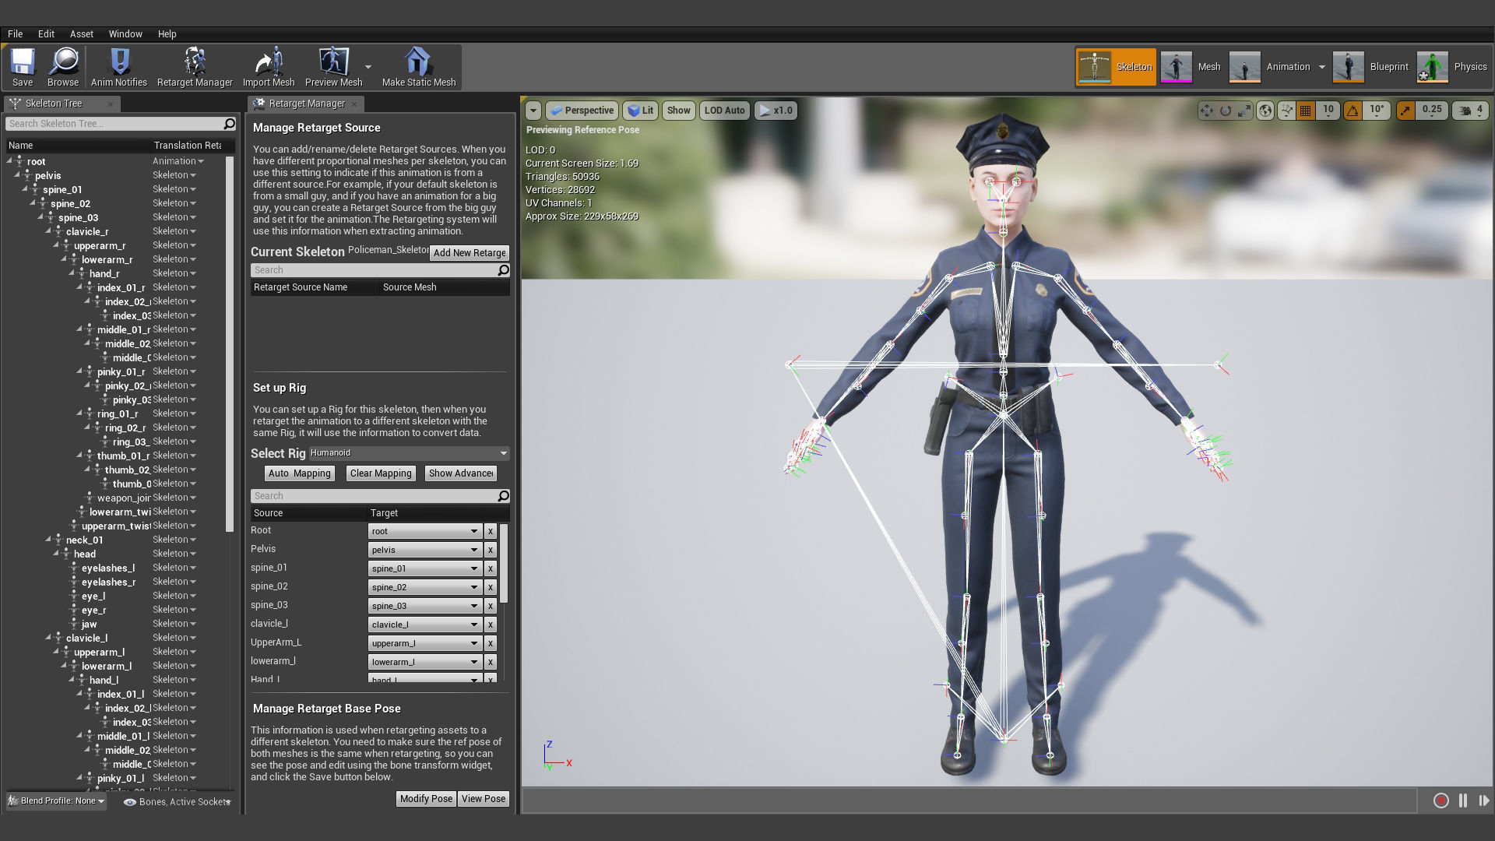Open the scale snap 0.25 value

click(1432, 111)
